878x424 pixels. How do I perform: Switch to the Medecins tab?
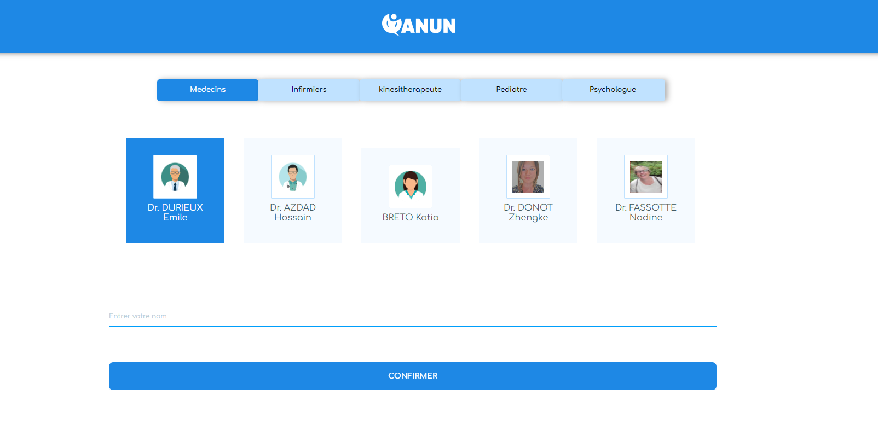pyautogui.click(x=207, y=90)
